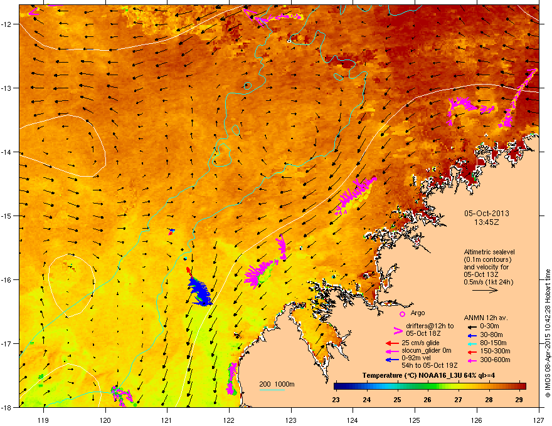Click the date text '05-Oct-2013'

click(x=487, y=214)
